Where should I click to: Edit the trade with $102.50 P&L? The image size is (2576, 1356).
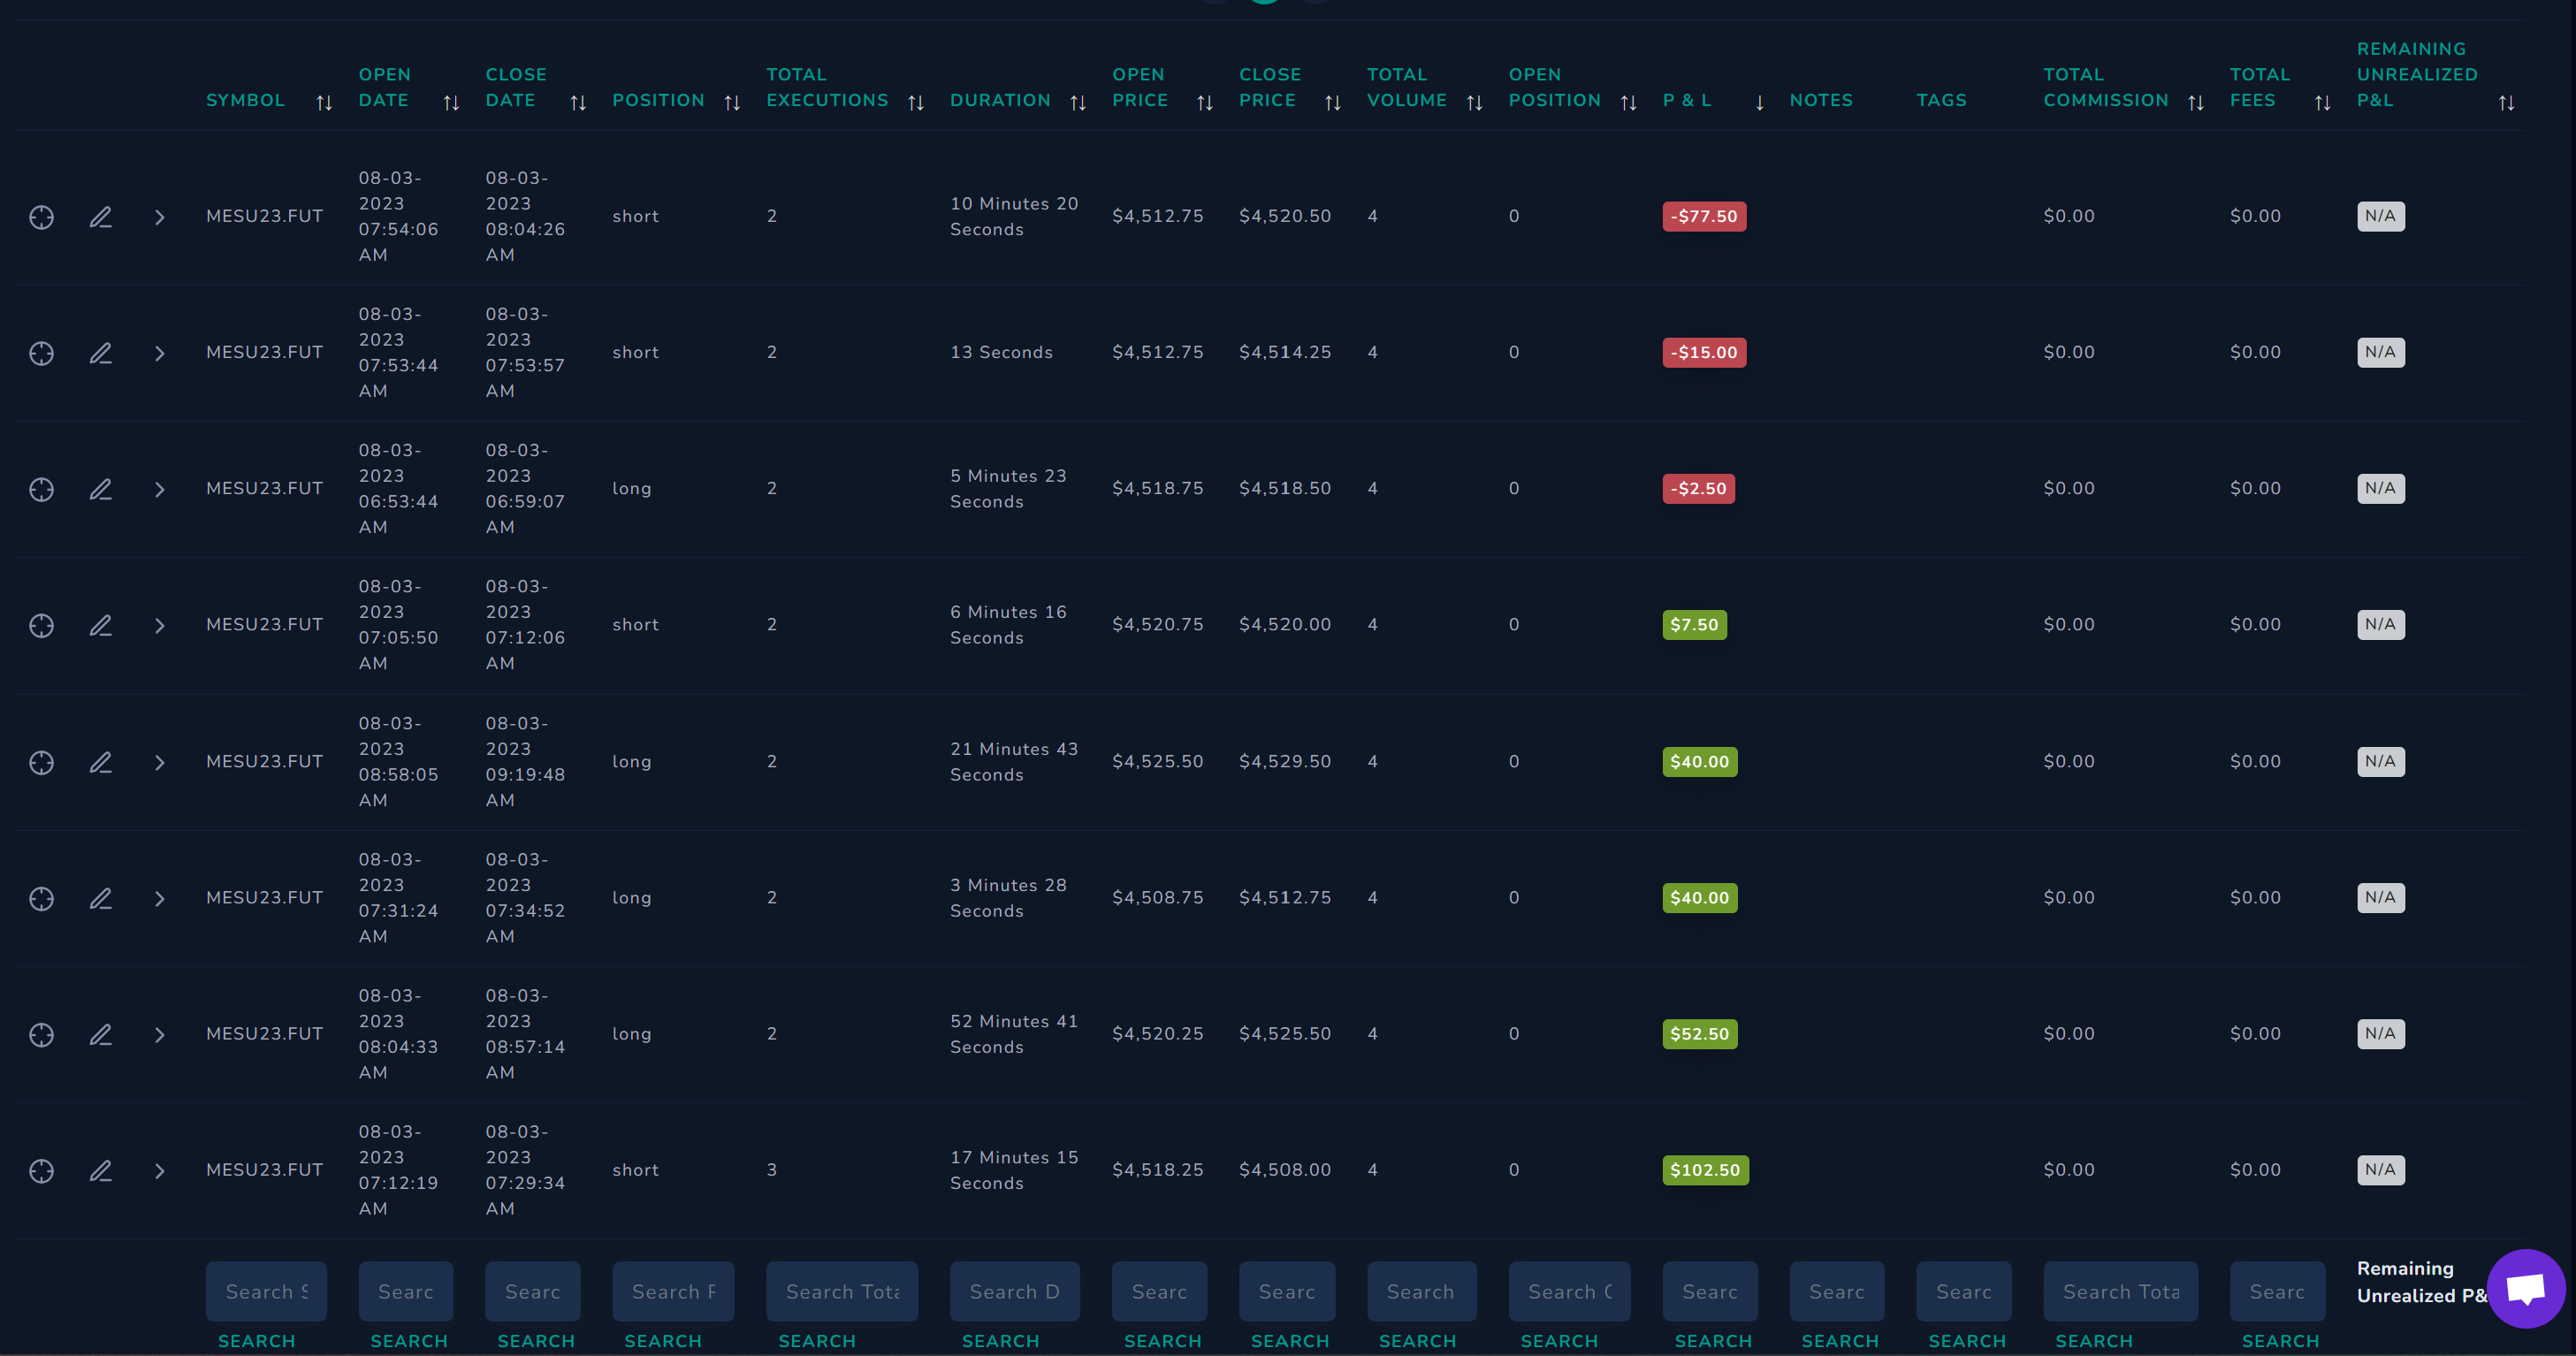[100, 1170]
